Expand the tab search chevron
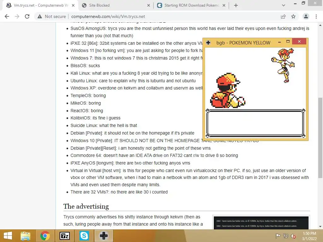The height and width of the screenshot is (242, 323). click(x=284, y=5)
